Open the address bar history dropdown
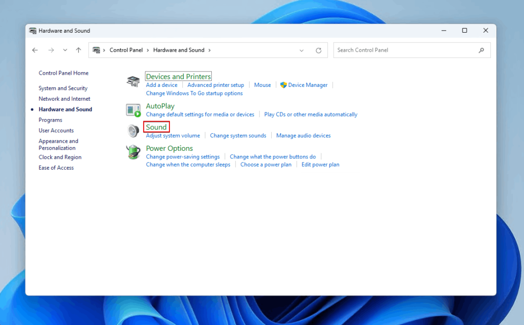This screenshot has width=524, height=325. tap(301, 50)
